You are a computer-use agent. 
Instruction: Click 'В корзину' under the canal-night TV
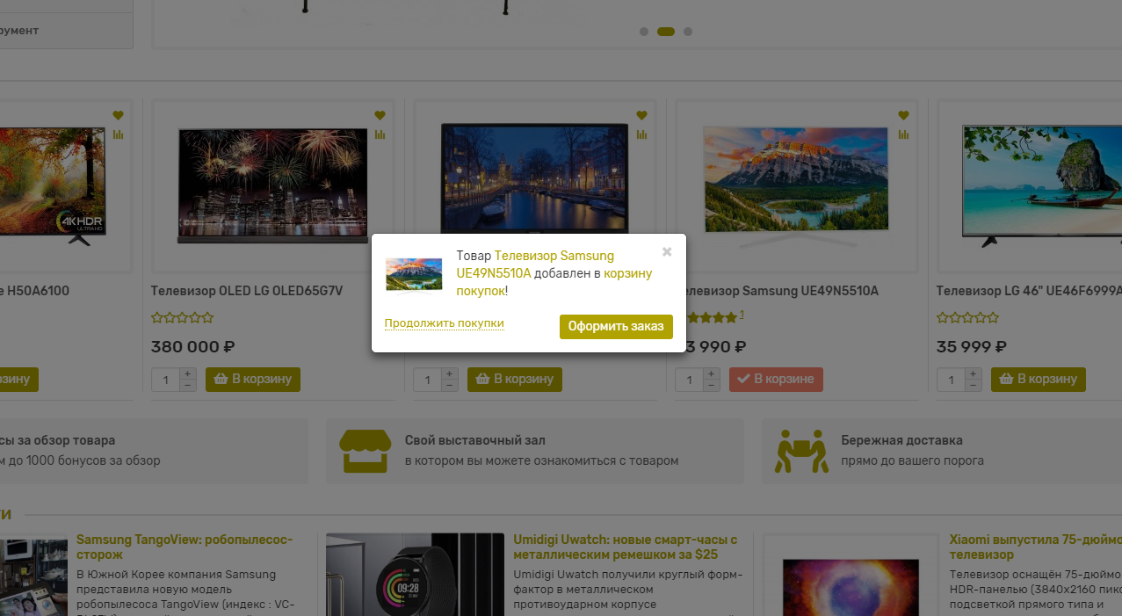(x=515, y=380)
